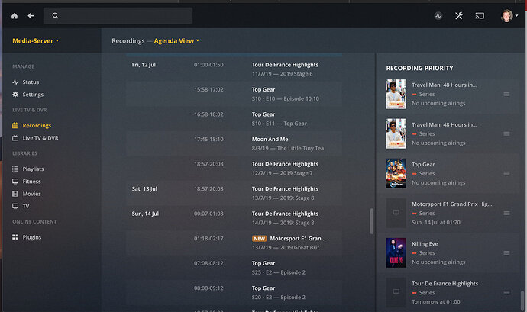The width and height of the screenshot is (527, 312).
Task: Click the recording priority panel scrollbar
Action: [x=522, y=301]
